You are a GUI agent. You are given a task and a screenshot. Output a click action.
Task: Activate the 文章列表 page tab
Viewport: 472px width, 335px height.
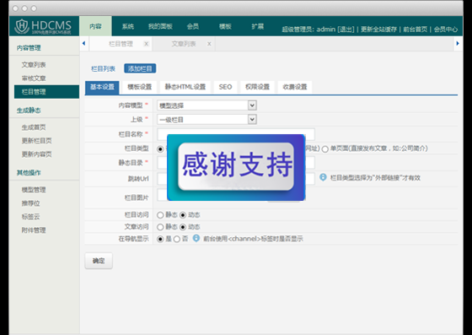coord(184,44)
